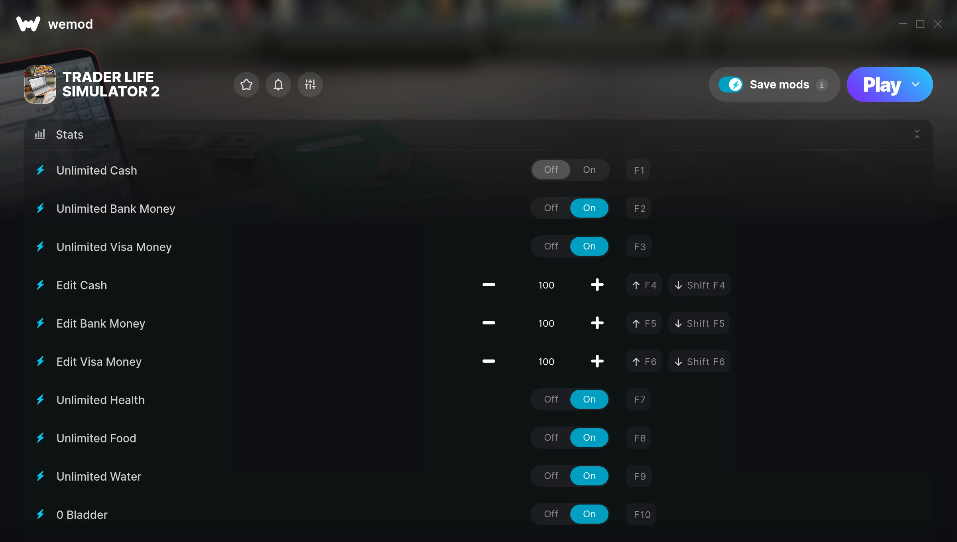Viewport: 957px width, 542px height.
Task: Toggle the Save mods switch
Action: point(731,84)
